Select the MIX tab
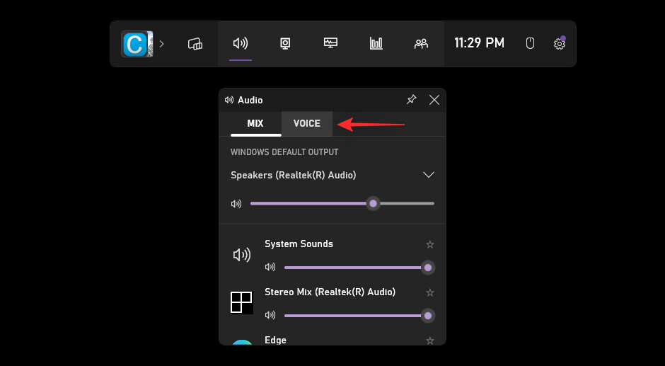 [x=255, y=124]
